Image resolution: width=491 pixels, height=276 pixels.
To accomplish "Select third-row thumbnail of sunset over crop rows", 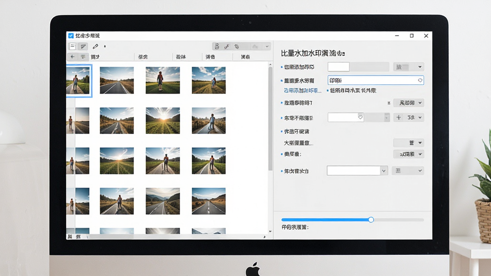I will click(x=117, y=161).
